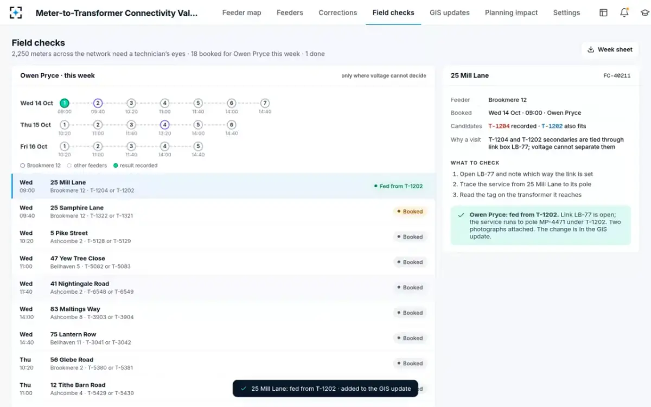Select the Field checks tab
This screenshot has width=651, height=407.
tap(393, 12)
